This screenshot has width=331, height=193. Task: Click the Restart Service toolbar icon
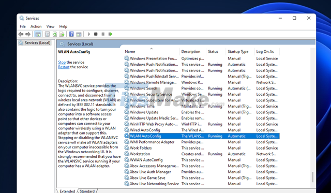110,34
